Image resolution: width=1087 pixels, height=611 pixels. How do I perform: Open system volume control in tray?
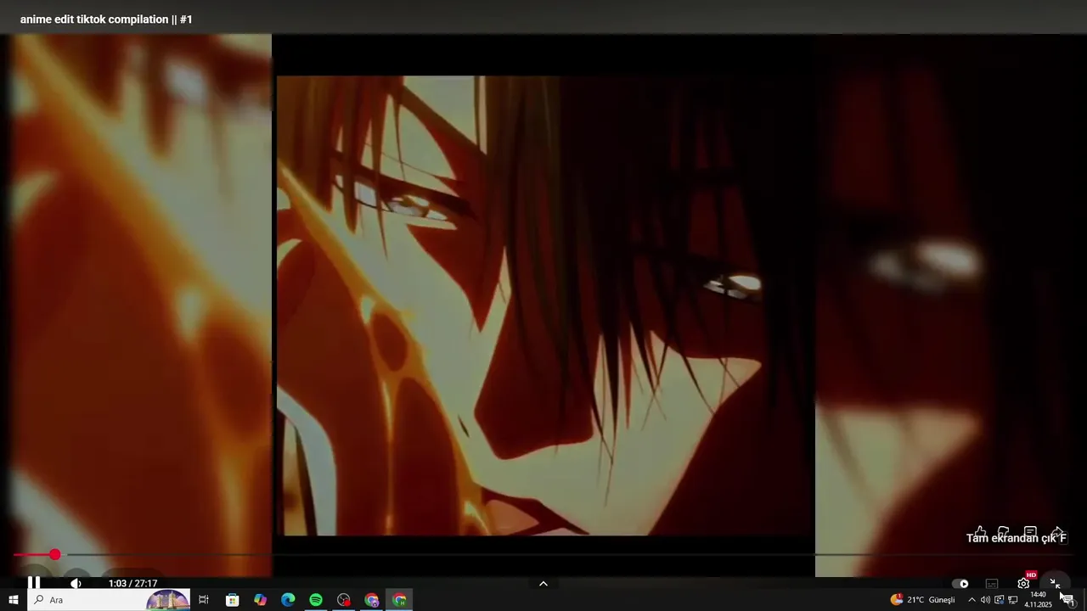[985, 600]
